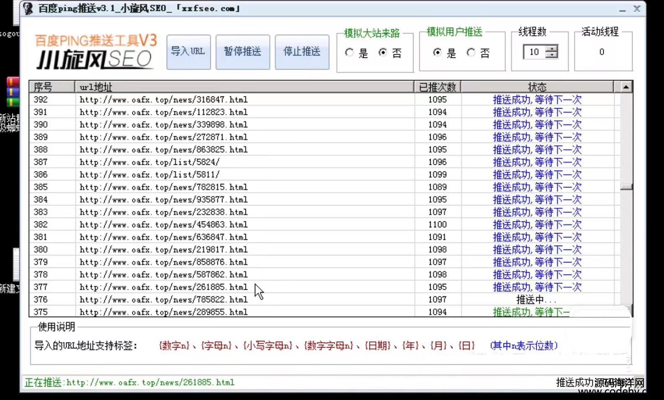This screenshot has width=664, height=400.
Task: Select row with URL list/5811/
Action: coord(325,175)
